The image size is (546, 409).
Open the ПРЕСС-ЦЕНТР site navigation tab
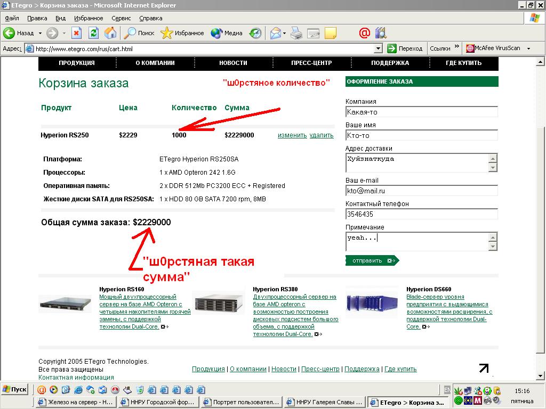(311, 63)
